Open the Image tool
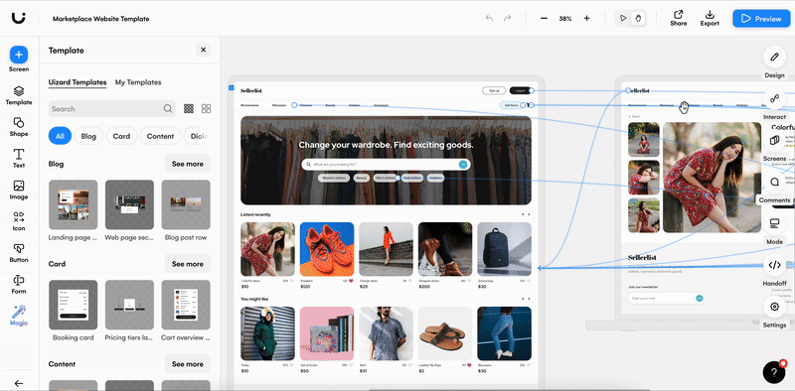This screenshot has width=795, height=391. tap(19, 190)
